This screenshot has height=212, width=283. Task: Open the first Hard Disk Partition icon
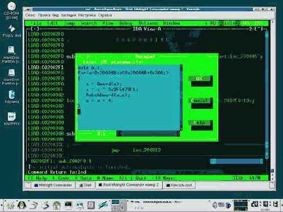point(11,55)
